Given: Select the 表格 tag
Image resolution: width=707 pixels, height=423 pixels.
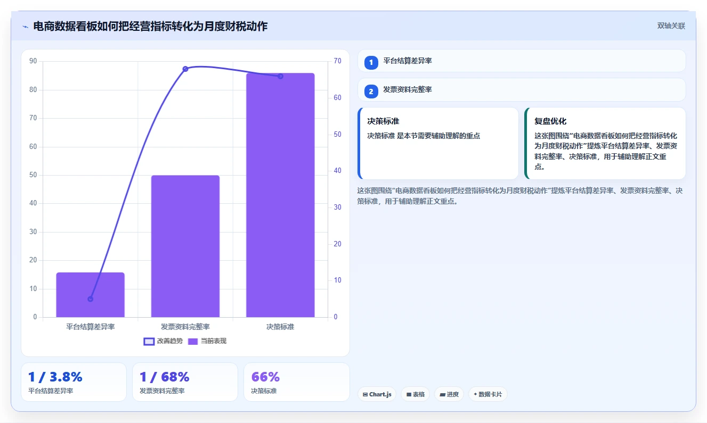Looking at the screenshot, I should (416, 394).
